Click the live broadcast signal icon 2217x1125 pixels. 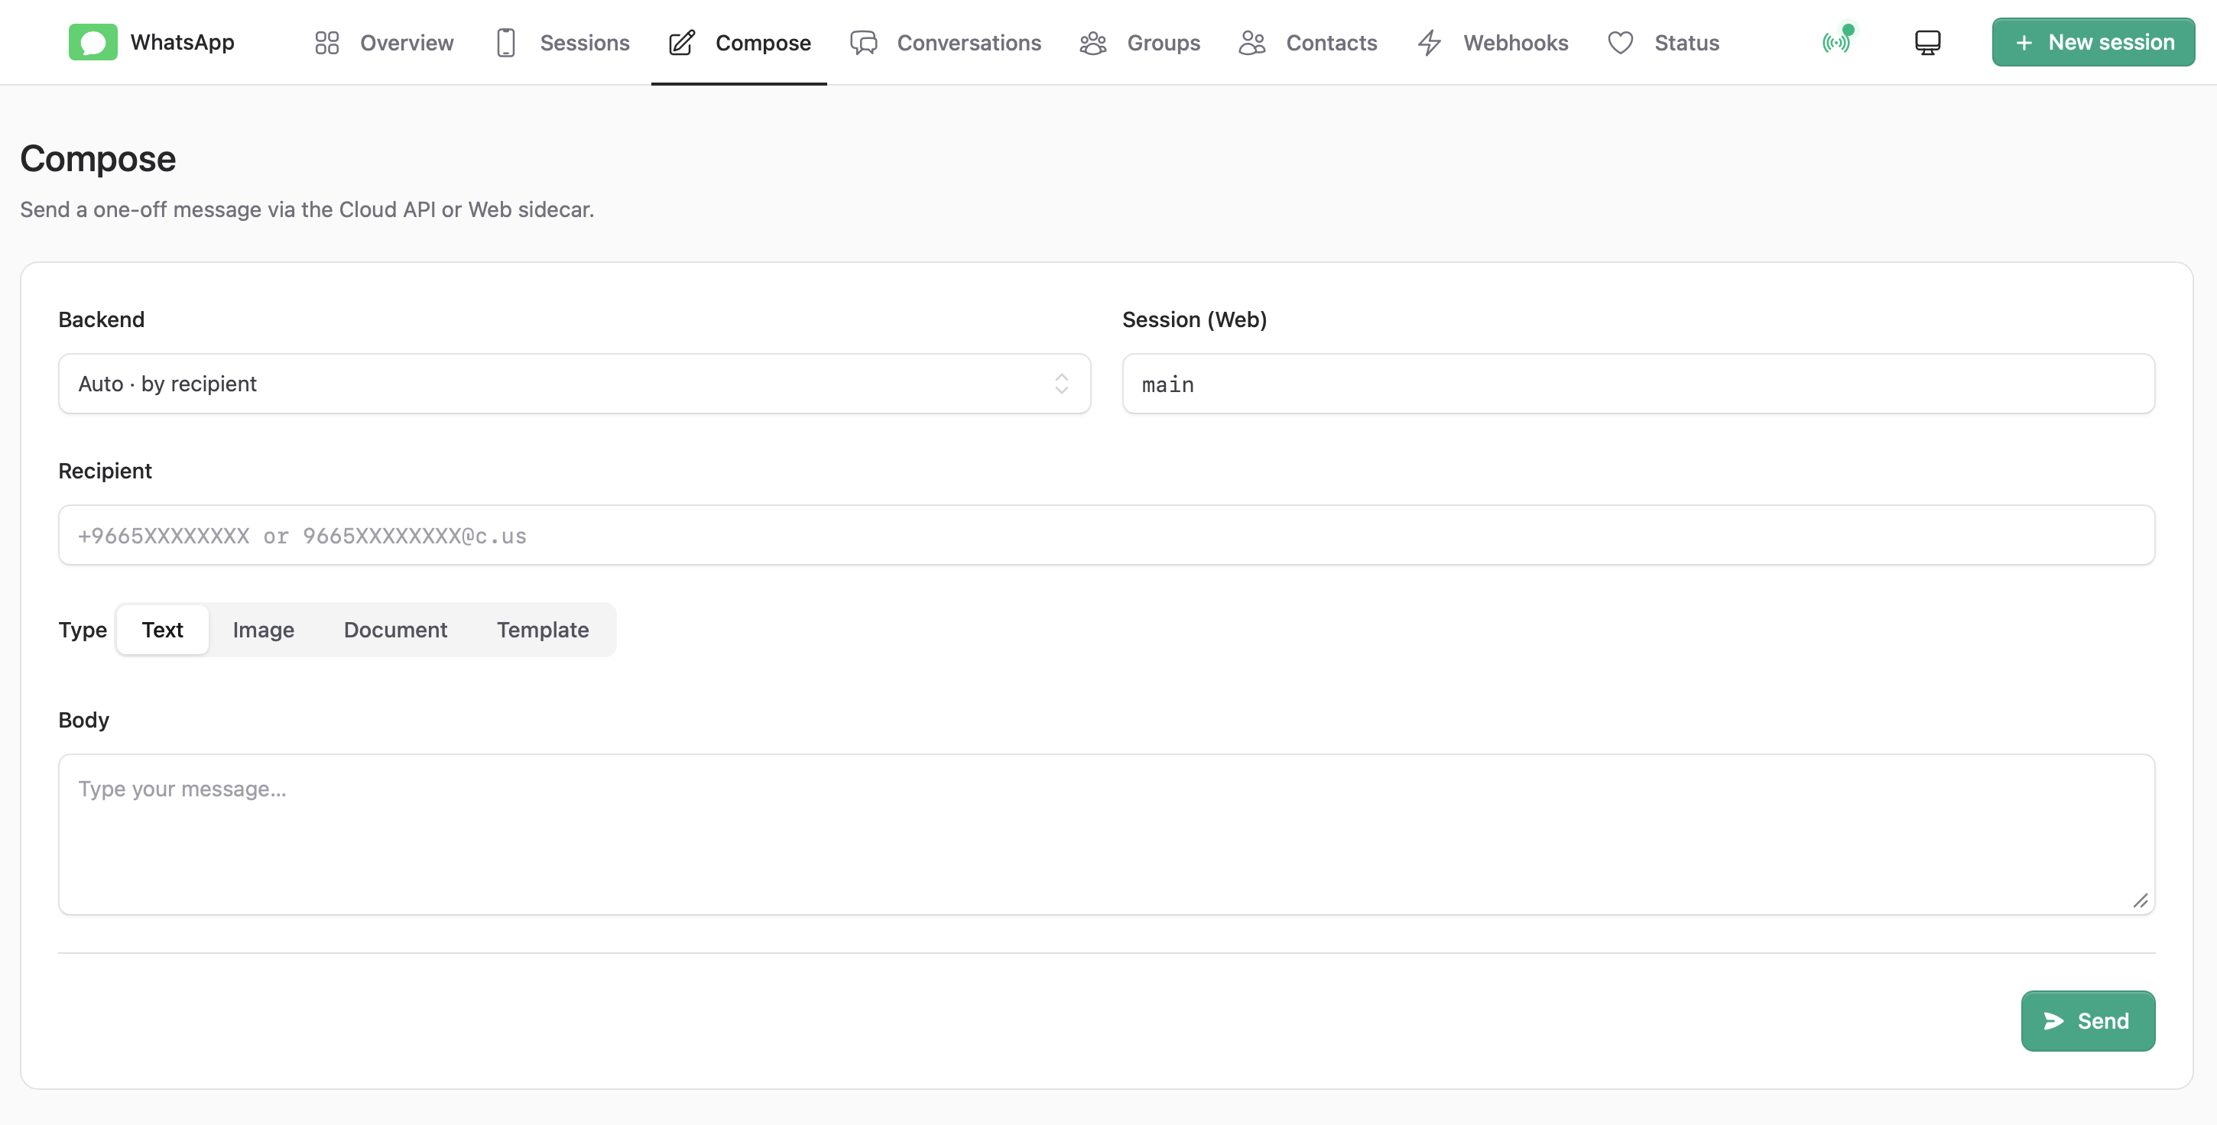[x=1836, y=41]
